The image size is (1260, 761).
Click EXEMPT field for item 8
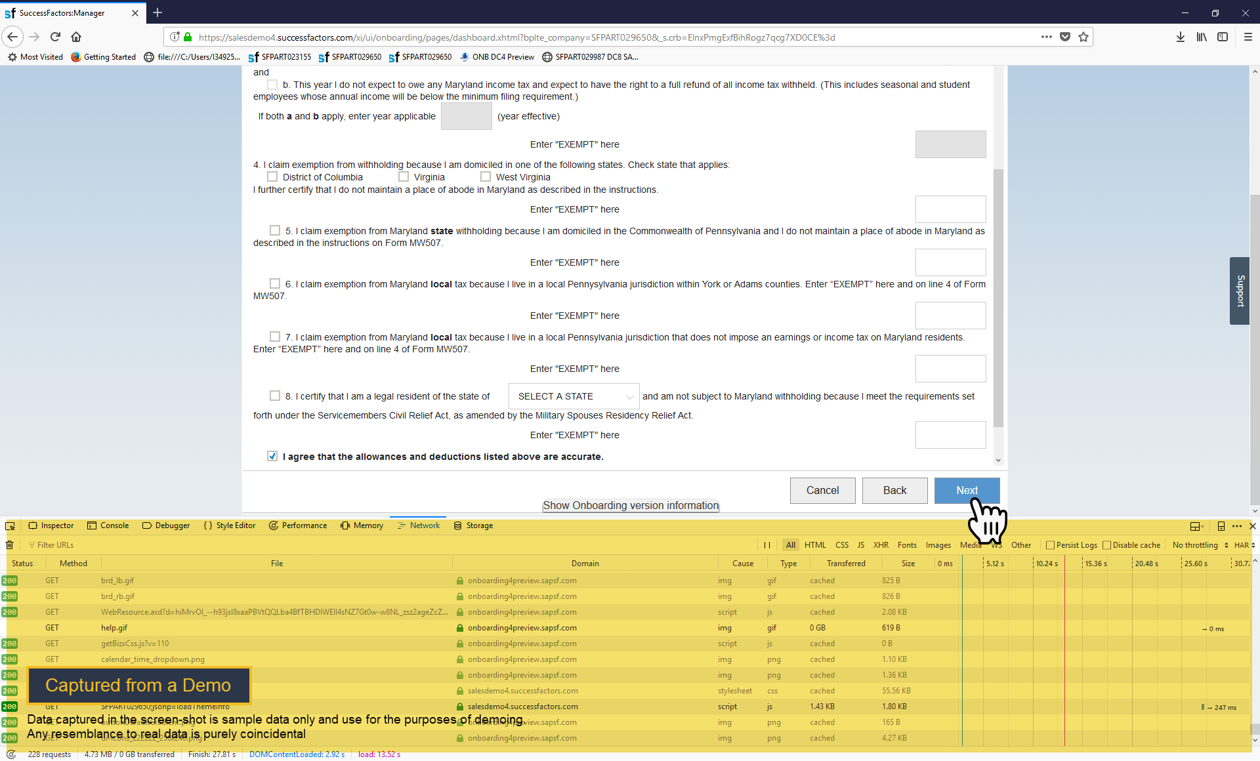pos(951,435)
